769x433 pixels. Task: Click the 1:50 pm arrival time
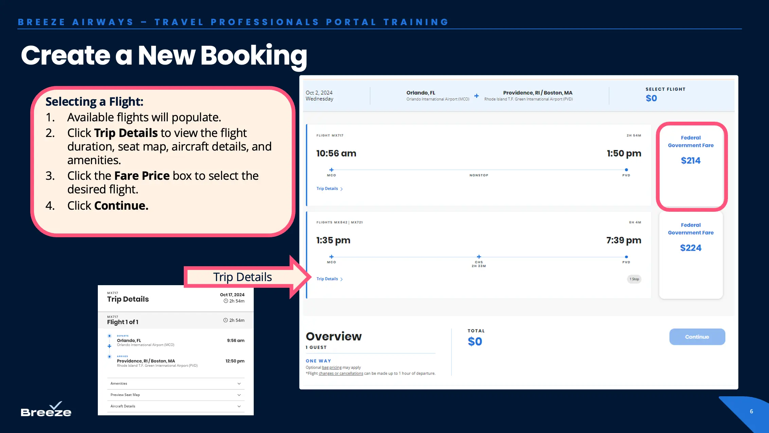click(624, 153)
